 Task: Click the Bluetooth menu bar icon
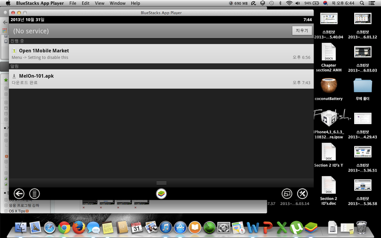pos(280,3)
